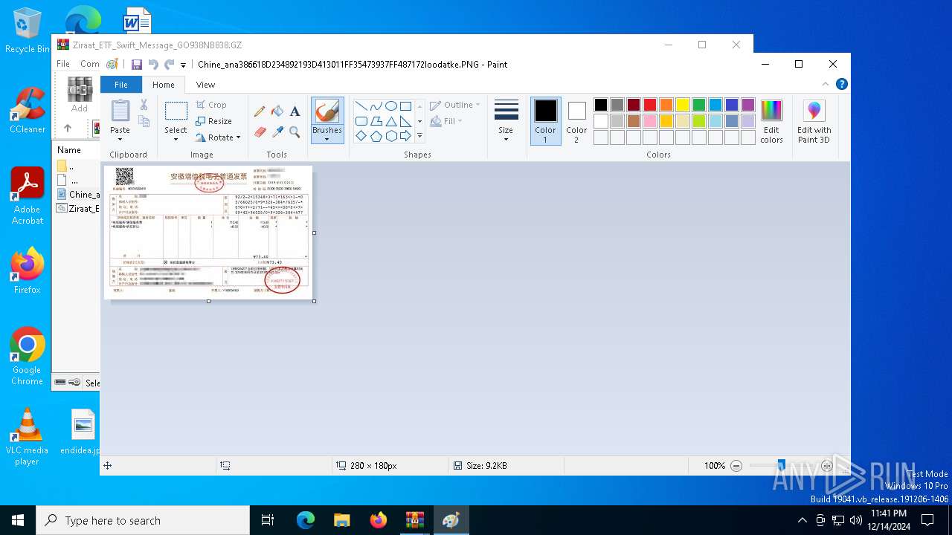
Task: Click the Windows Start button
Action: [x=18, y=520]
